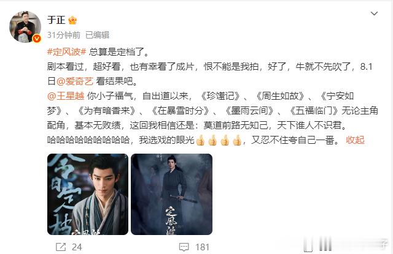393x254 pixels.
Task: Collapse the post with 收起
Action: [x=355, y=140]
